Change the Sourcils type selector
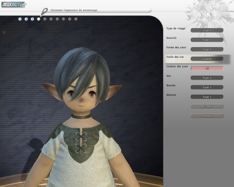 (x=207, y=40)
